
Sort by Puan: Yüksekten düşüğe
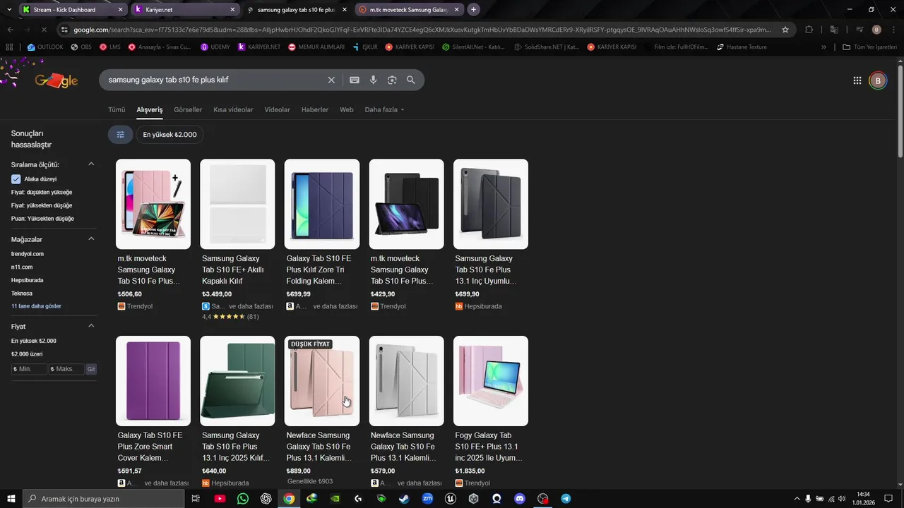[x=42, y=219]
